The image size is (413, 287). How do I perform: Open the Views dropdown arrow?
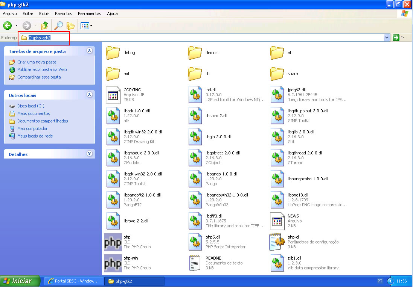point(91,26)
